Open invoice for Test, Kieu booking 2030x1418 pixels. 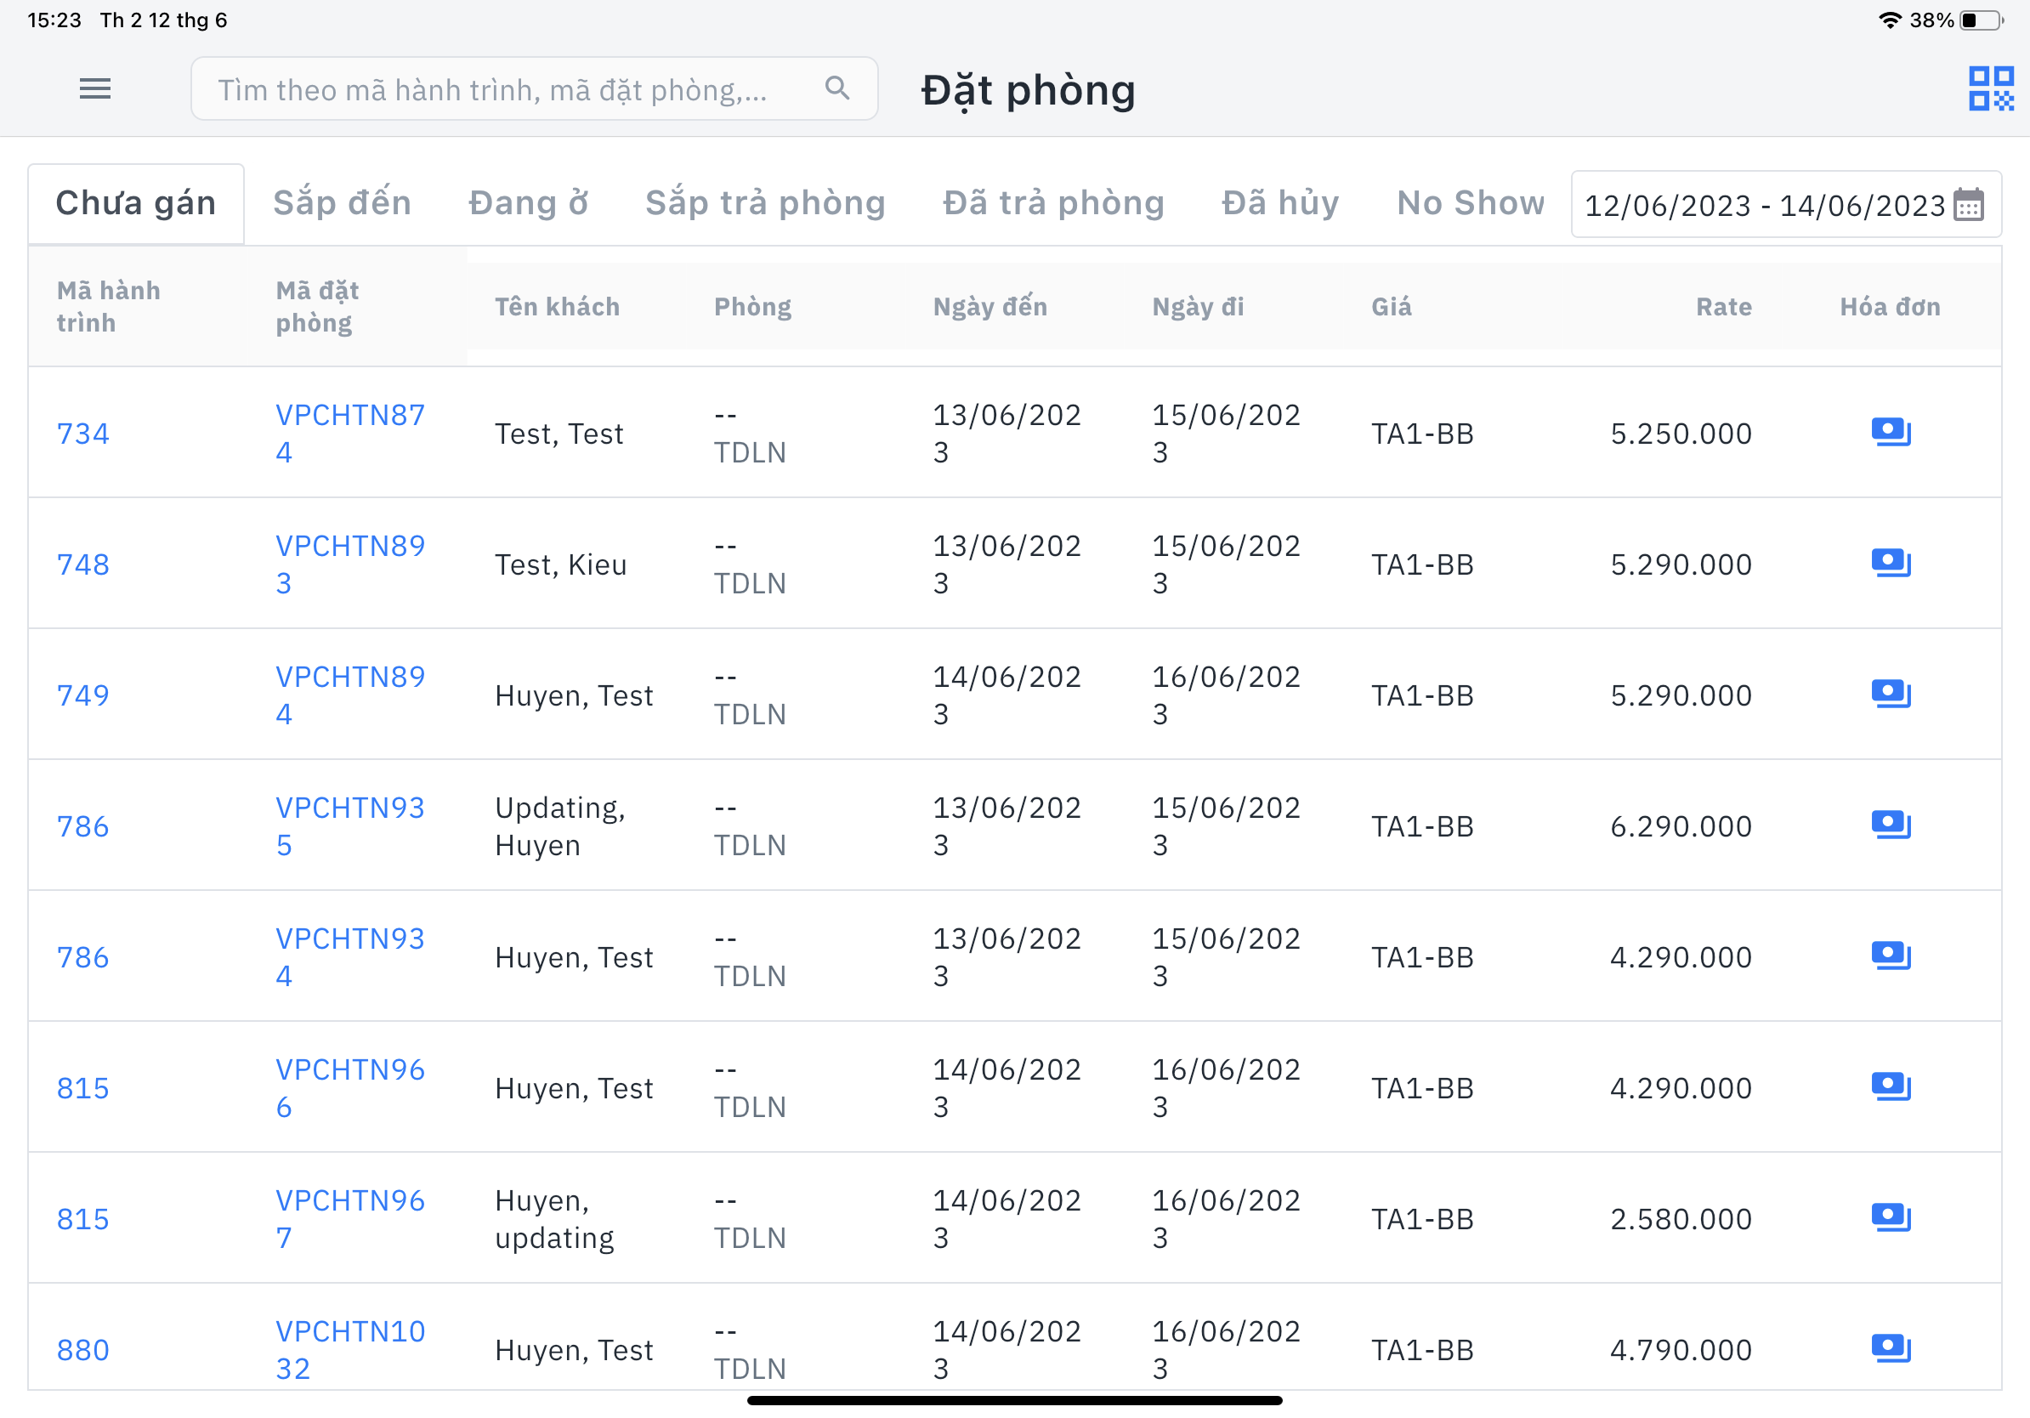1891,563
